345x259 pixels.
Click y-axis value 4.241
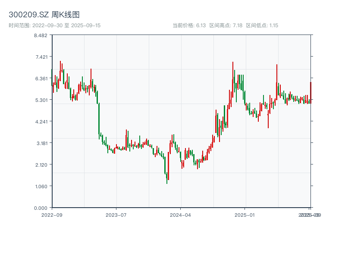point(41,122)
